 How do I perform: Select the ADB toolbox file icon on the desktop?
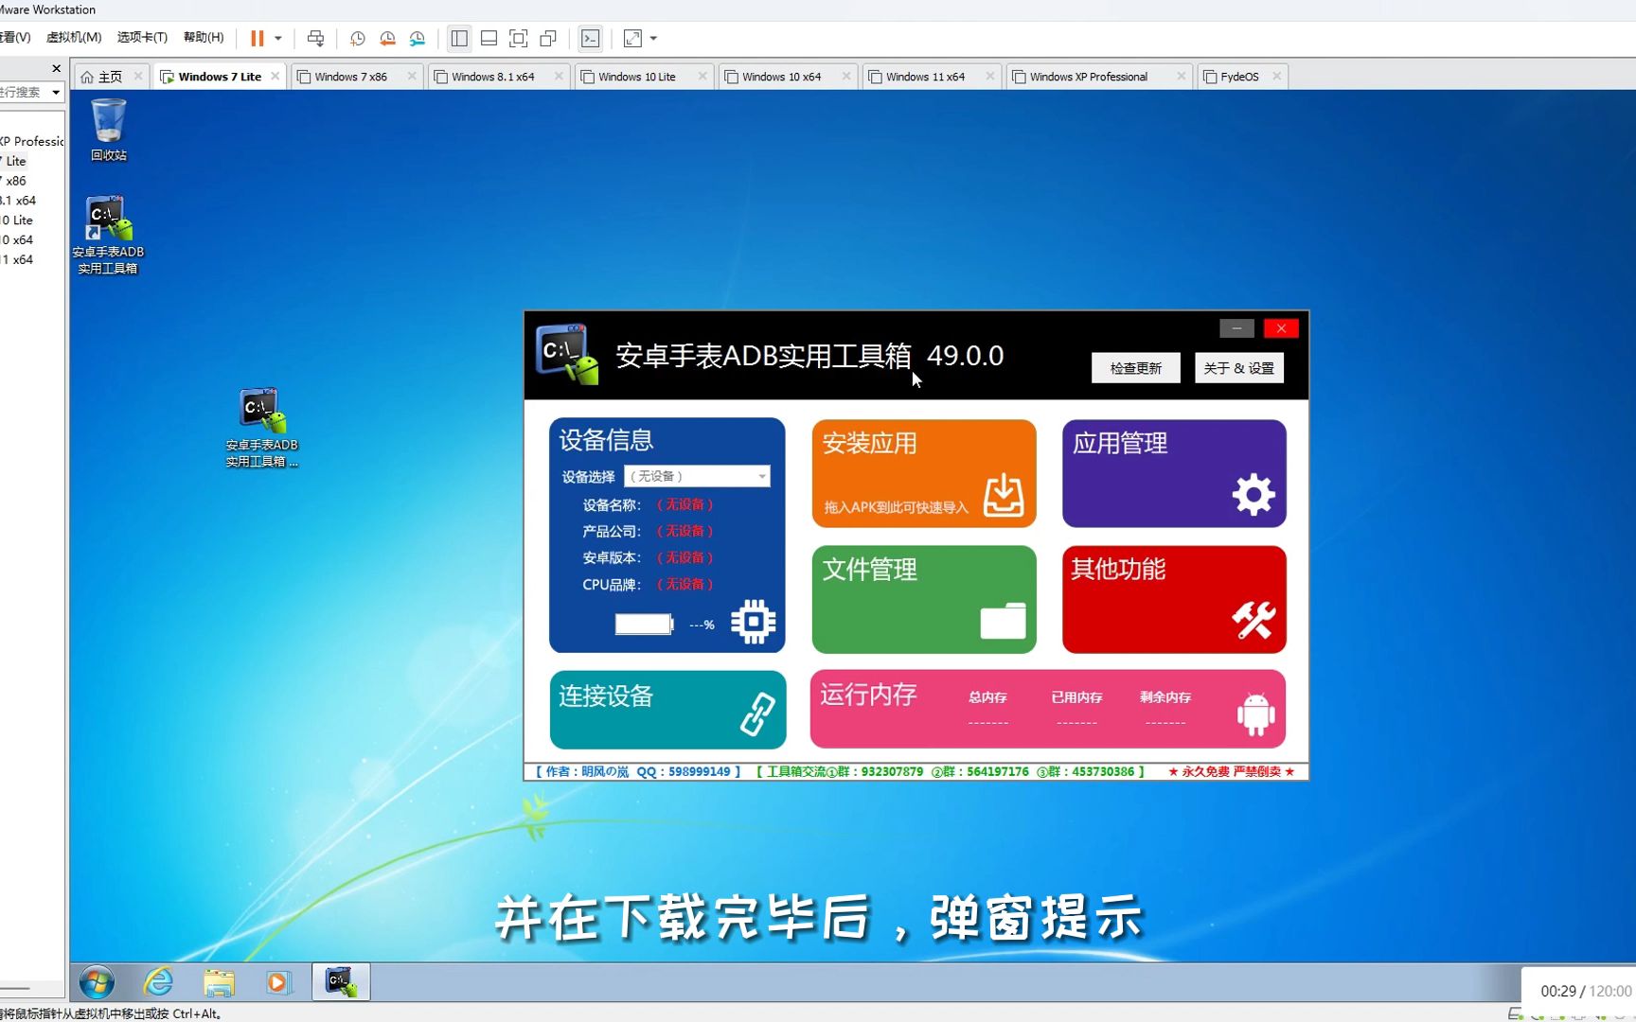click(261, 427)
